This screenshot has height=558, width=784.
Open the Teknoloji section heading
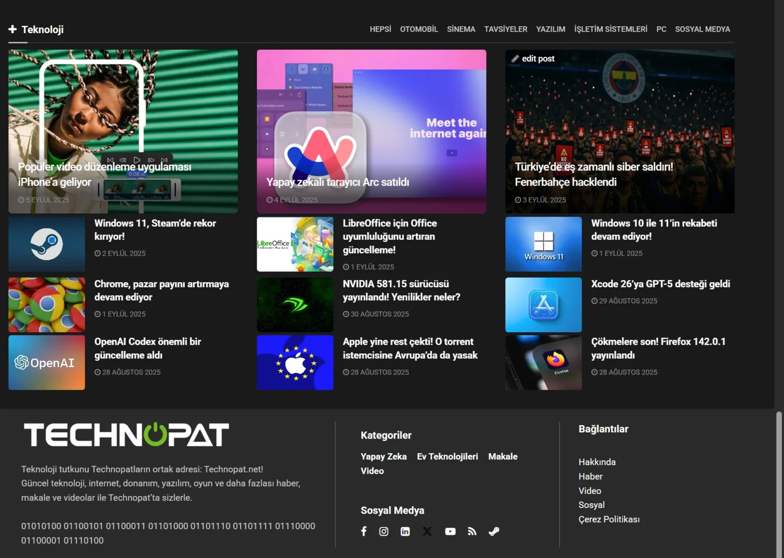click(42, 29)
